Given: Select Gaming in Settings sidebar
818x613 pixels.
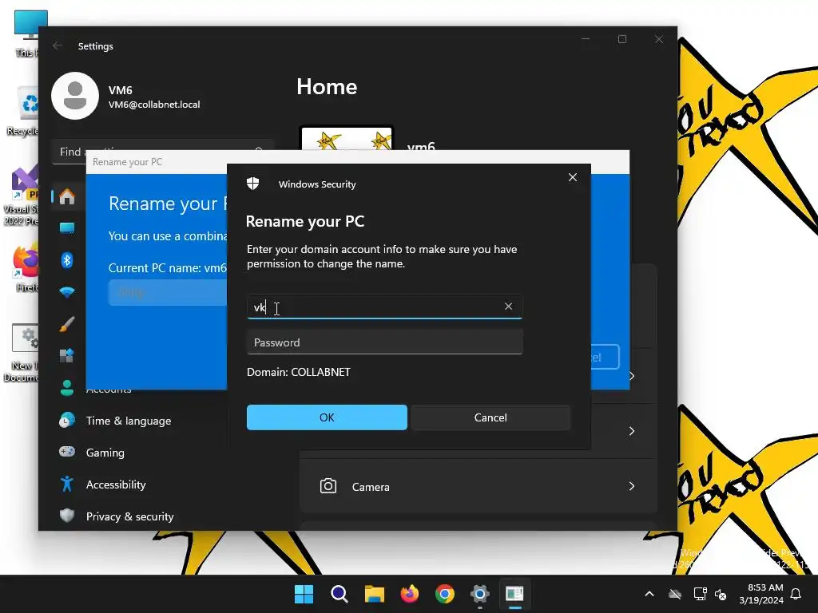Looking at the screenshot, I should [x=105, y=453].
